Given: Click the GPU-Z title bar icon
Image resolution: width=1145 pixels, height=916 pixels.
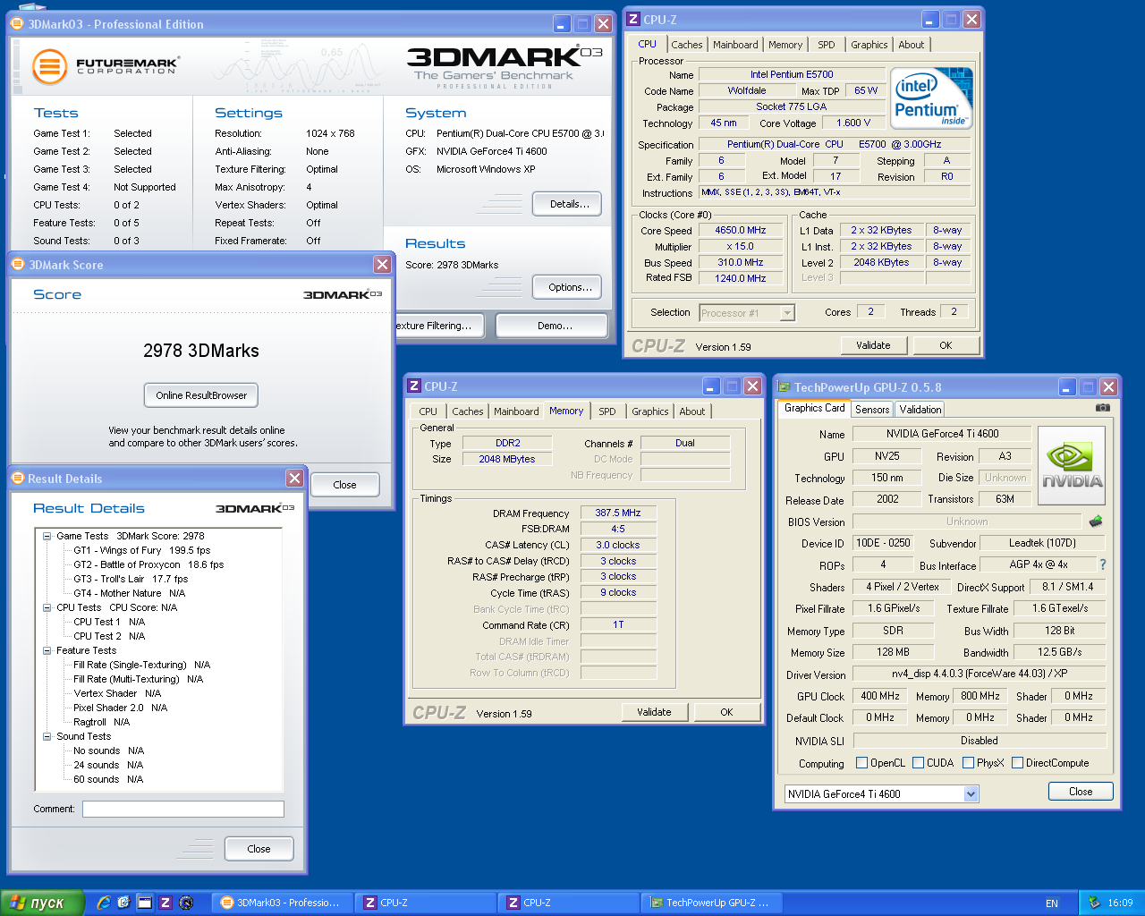Looking at the screenshot, I should pos(785,387).
